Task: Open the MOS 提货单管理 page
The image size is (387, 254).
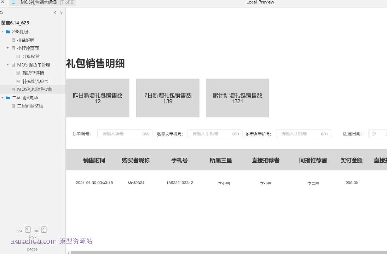Action: 33,65
